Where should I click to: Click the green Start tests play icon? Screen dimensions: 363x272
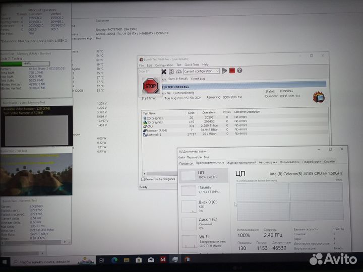pos(224,71)
